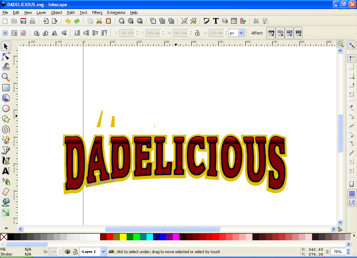Open the Filters menu

(97, 13)
